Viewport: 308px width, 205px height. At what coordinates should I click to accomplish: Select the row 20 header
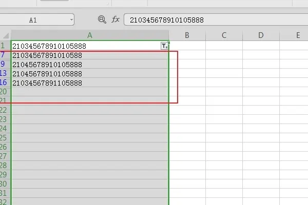(5, 92)
